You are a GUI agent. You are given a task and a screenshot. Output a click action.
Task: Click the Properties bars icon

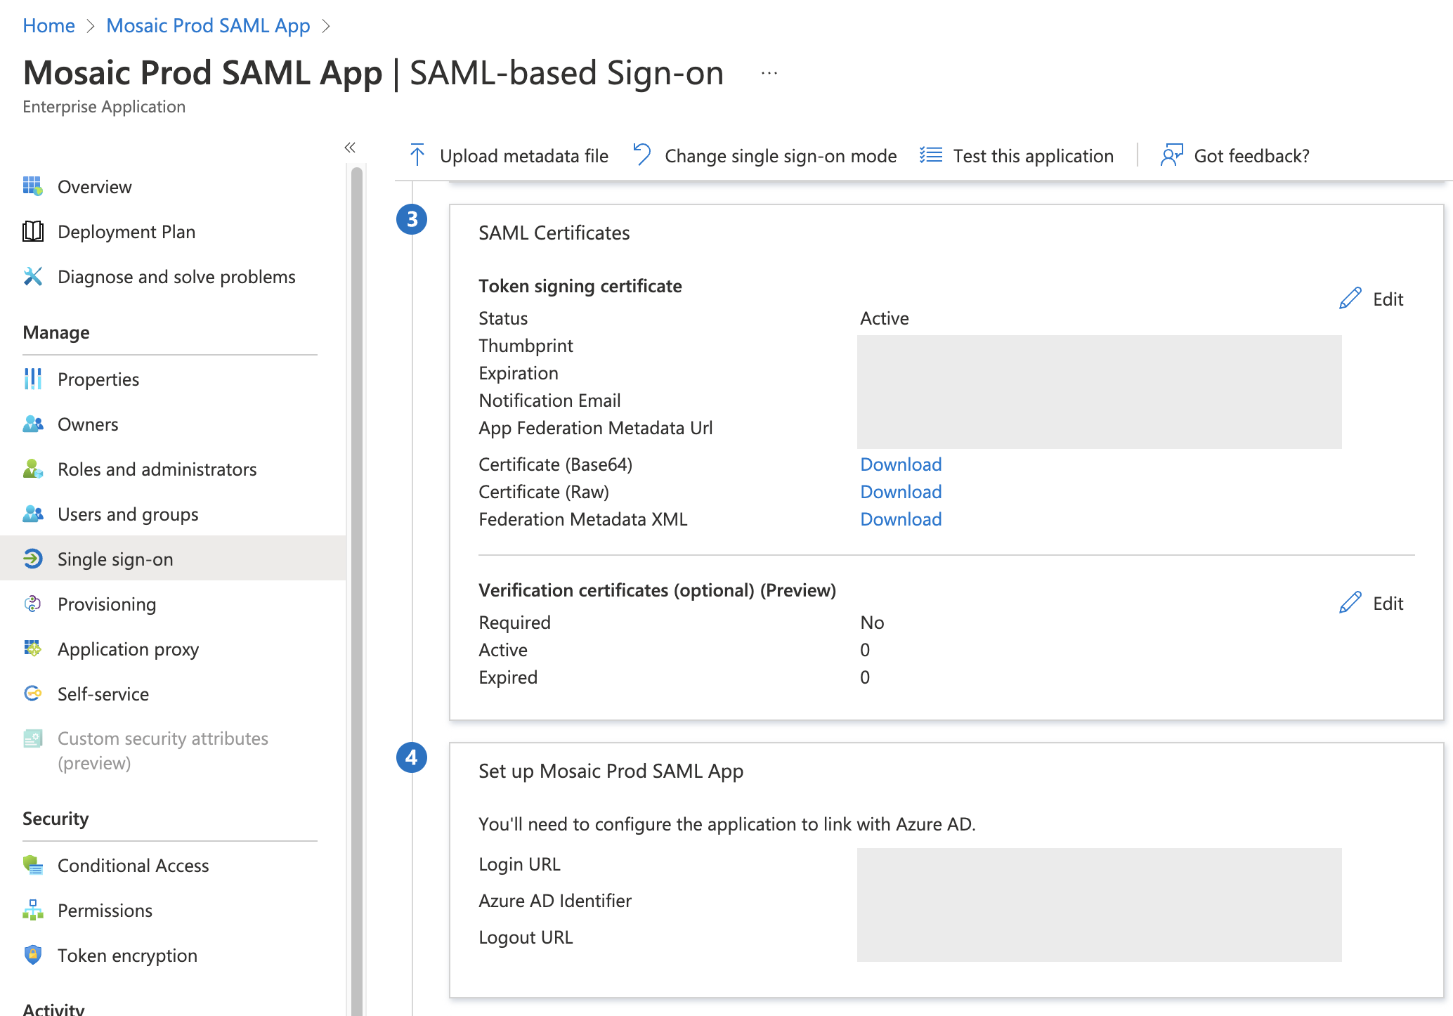pos(32,379)
